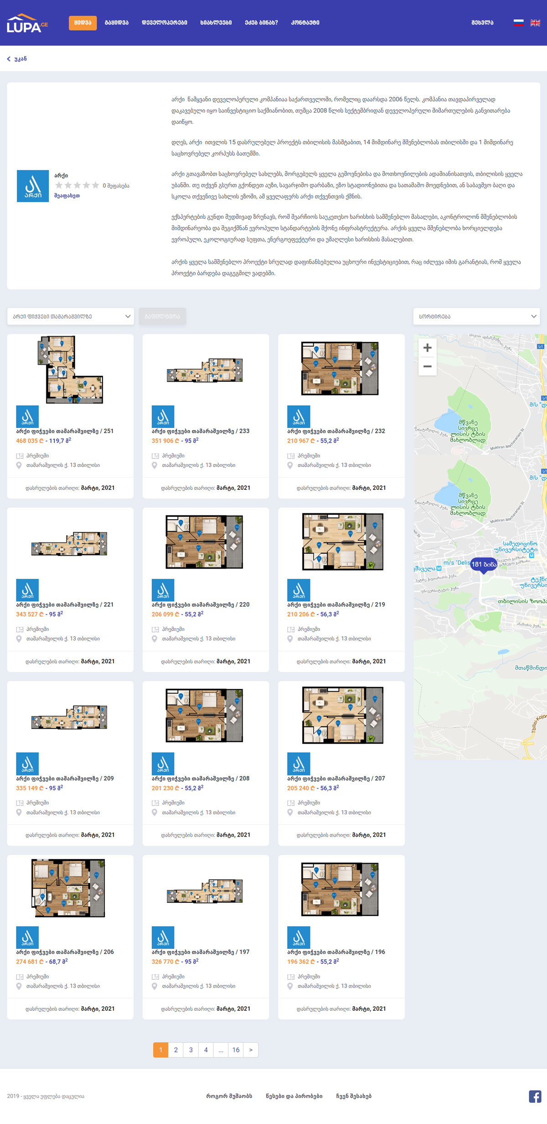Click the Archi company logo in profile
This screenshot has width=547, height=1124.
(x=33, y=186)
